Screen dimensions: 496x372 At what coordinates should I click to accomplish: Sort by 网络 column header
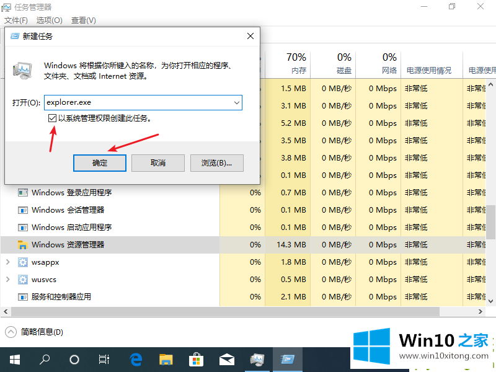[378, 64]
